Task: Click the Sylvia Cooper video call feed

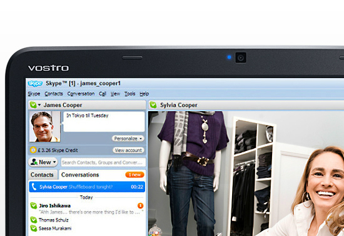Action: [246, 174]
